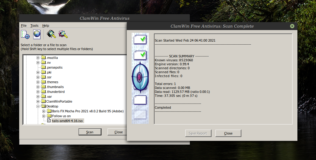This screenshot has width=316, height=160.
Task: Click the .pki folder icon
Action: click(44, 72)
